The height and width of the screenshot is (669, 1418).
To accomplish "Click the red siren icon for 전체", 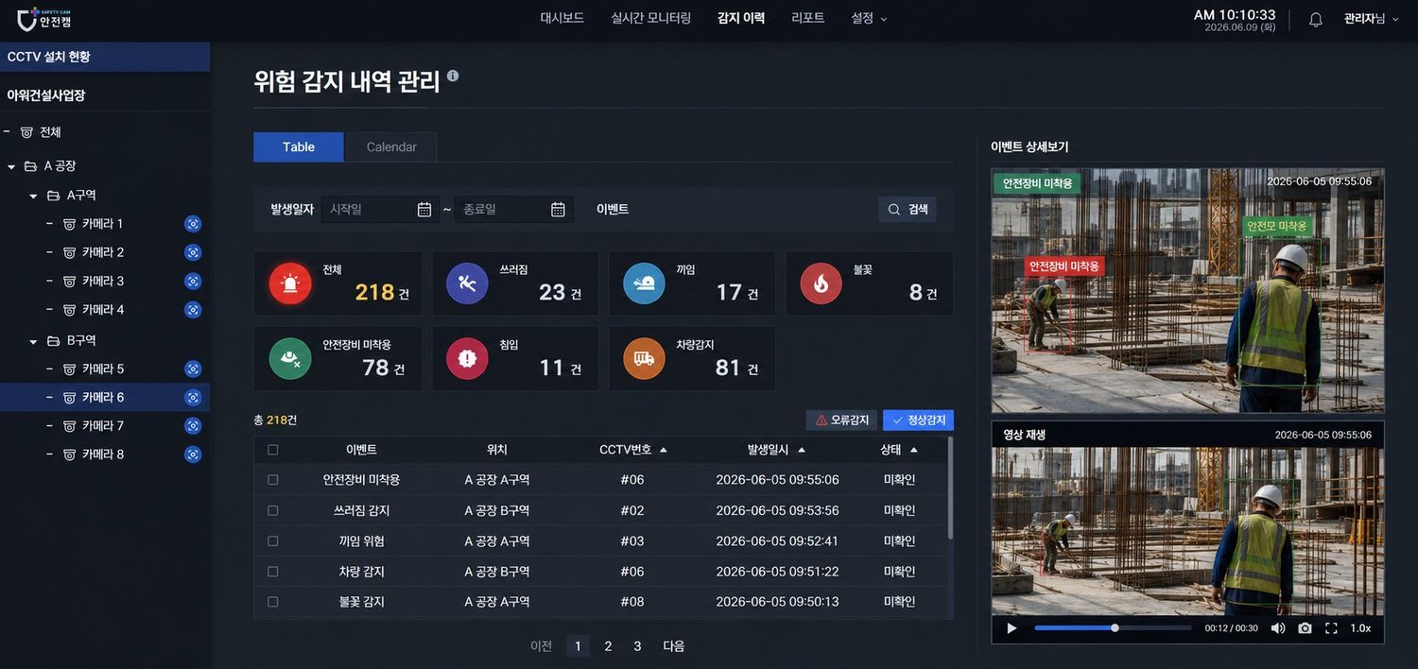I will [290, 283].
